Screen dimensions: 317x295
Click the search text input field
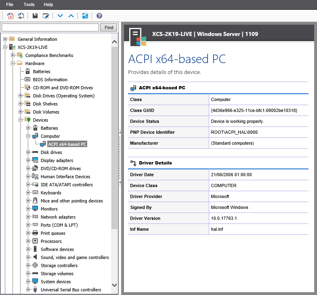coord(50,27)
